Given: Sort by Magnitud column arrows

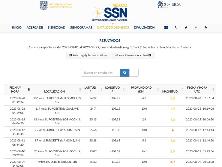Looking at the screenshot, I should click(x=181, y=89).
